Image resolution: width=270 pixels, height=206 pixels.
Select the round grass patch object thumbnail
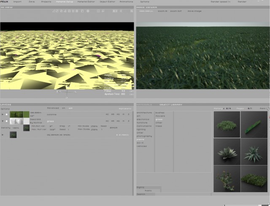click(x=227, y=125)
